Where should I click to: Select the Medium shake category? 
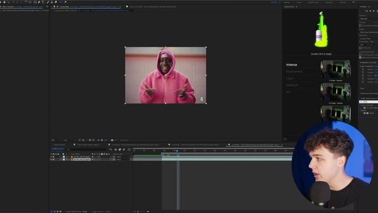click(x=292, y=85)
